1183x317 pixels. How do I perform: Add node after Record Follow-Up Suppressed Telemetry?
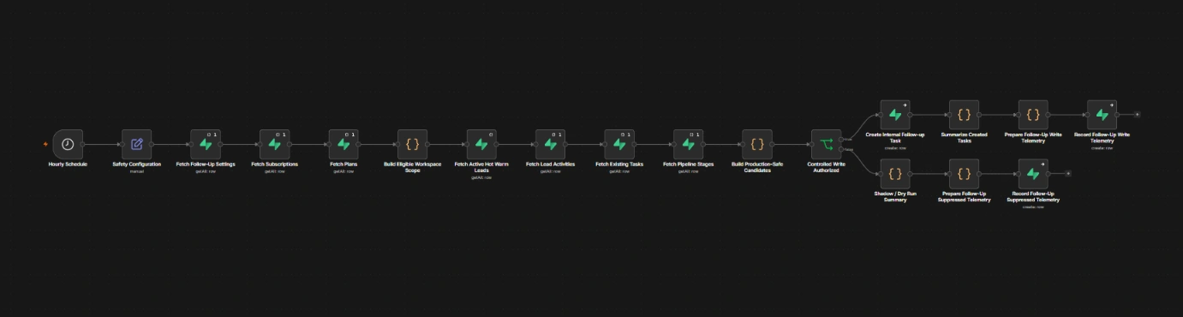click(1067, 174)
